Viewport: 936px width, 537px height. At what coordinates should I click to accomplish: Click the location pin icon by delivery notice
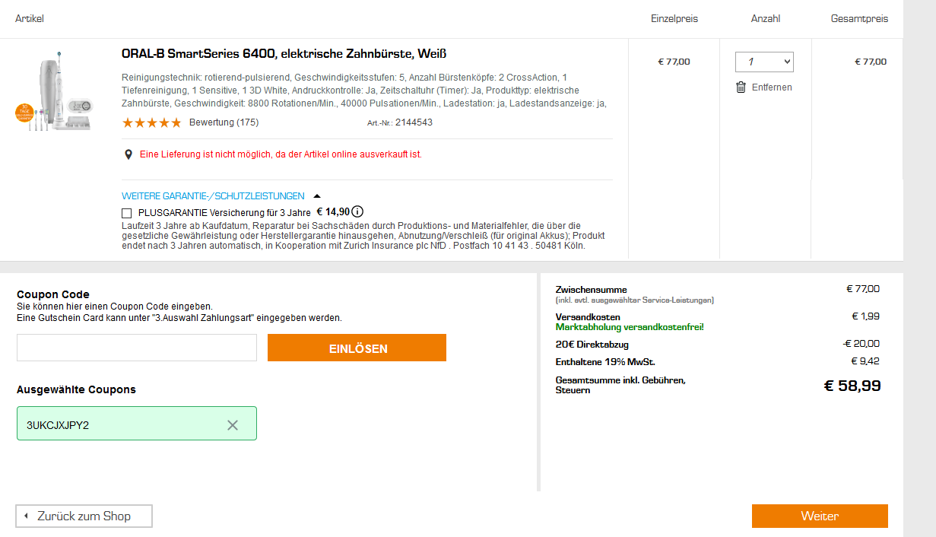click(129, 154)
